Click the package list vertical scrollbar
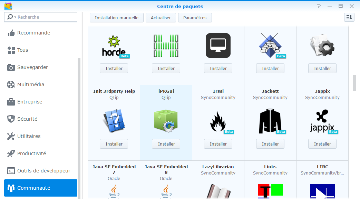The height and width of the screenshot is (199, 360). 354,83
